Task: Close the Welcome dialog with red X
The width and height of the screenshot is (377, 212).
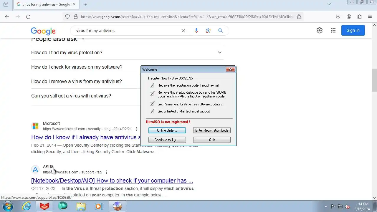Action: [230, 69]
